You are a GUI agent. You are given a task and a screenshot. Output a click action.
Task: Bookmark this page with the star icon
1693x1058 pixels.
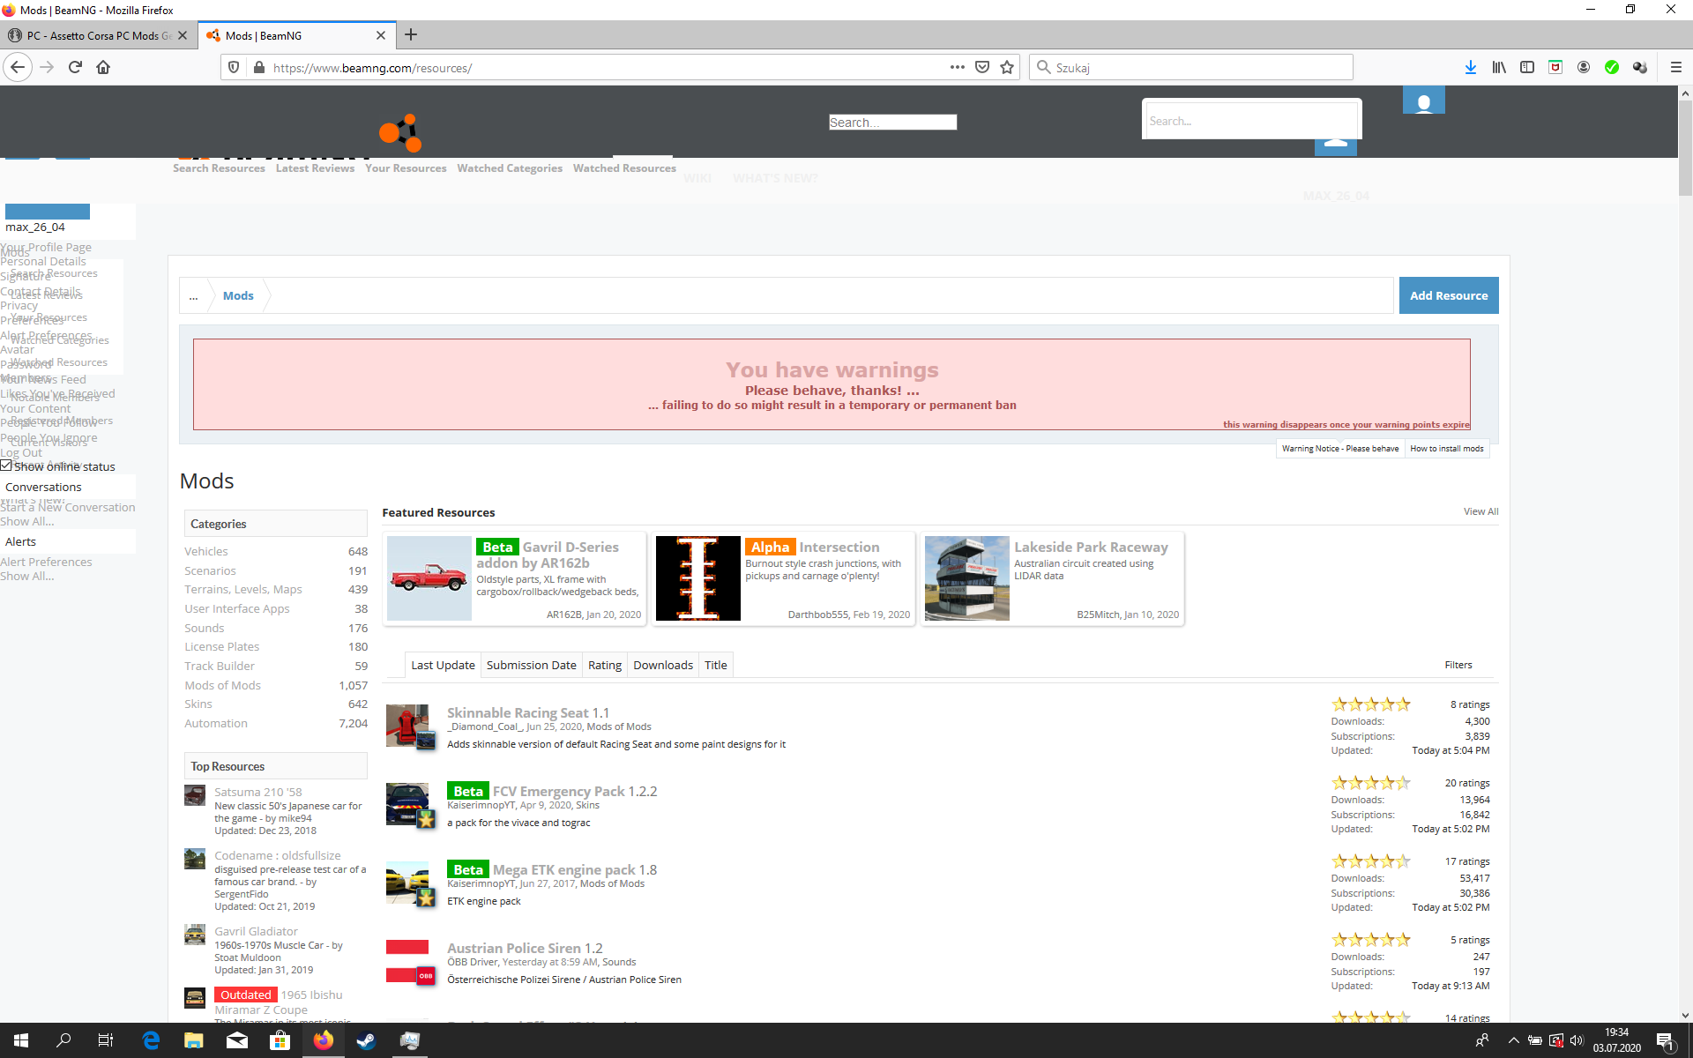pyautogui.click(x=1007, y=67)
